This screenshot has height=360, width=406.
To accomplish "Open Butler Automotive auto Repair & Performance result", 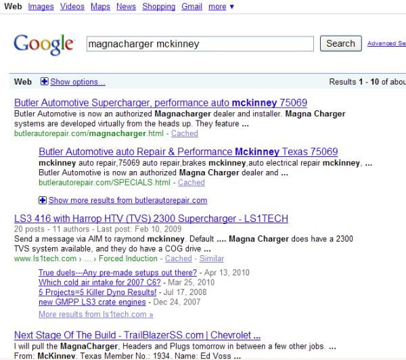I will (x=188, y=152).
